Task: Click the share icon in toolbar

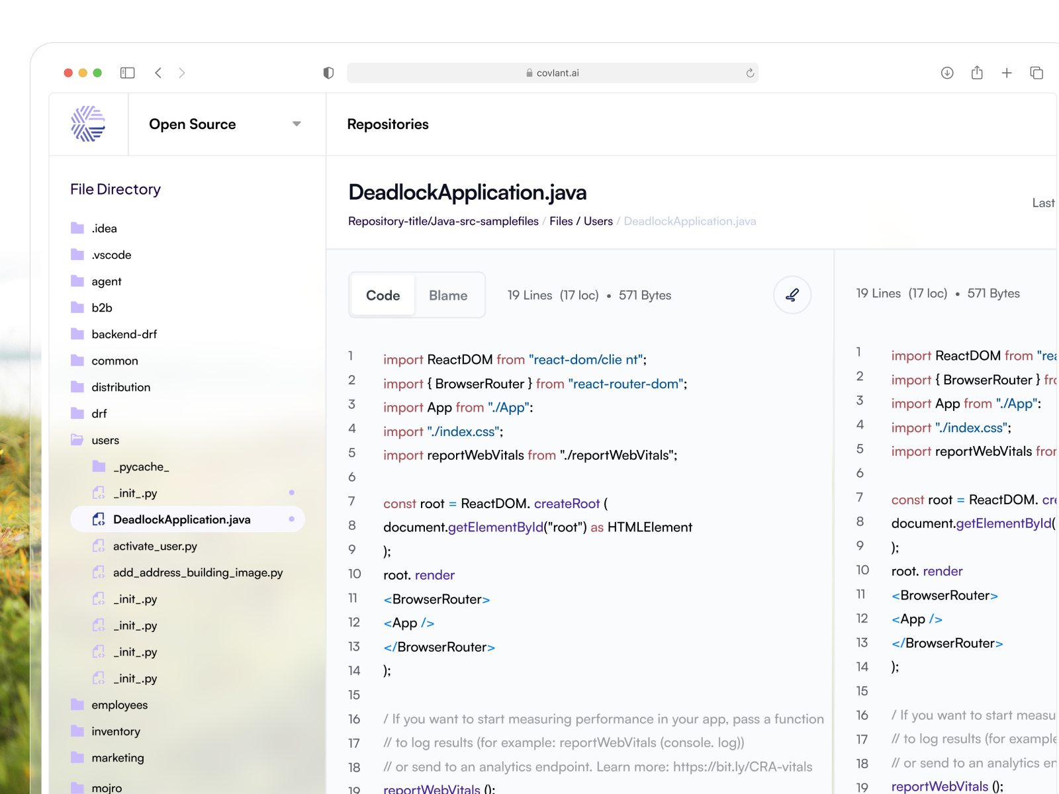Action: click(x=977, y=73)
